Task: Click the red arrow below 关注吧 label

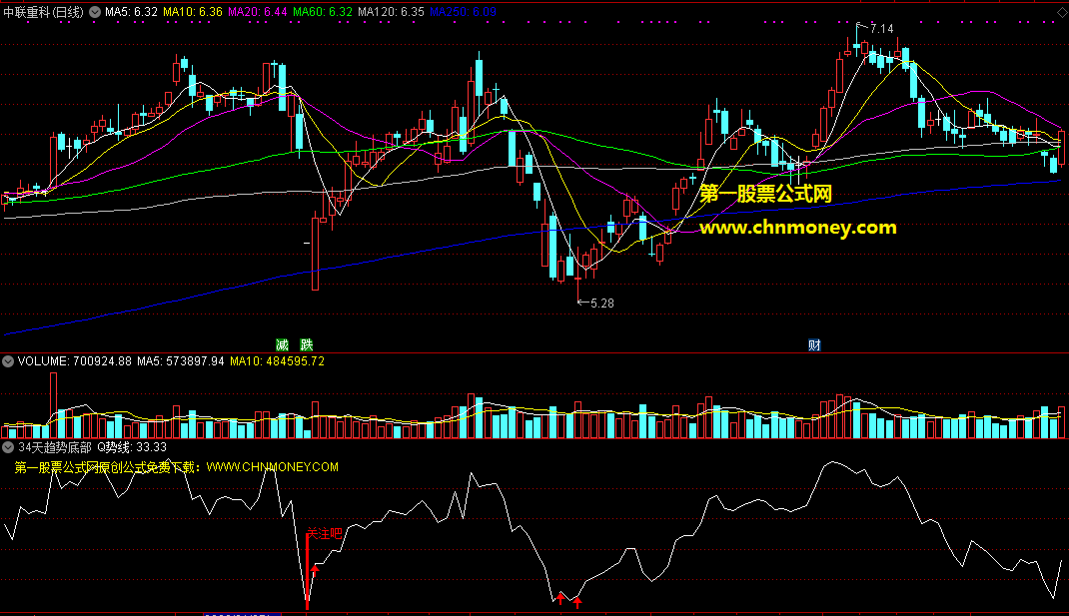Action: [x=315, y=570]
